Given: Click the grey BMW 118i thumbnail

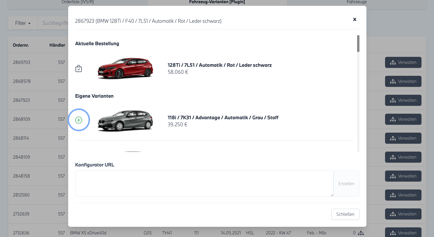Looking at the screenshot, I should [x=125, y=120].
